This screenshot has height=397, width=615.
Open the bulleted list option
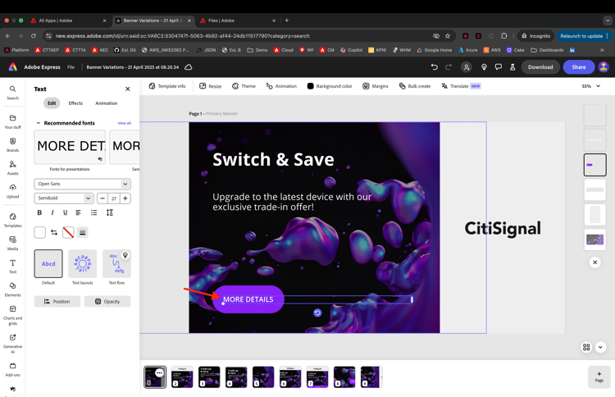coord(93,212)
